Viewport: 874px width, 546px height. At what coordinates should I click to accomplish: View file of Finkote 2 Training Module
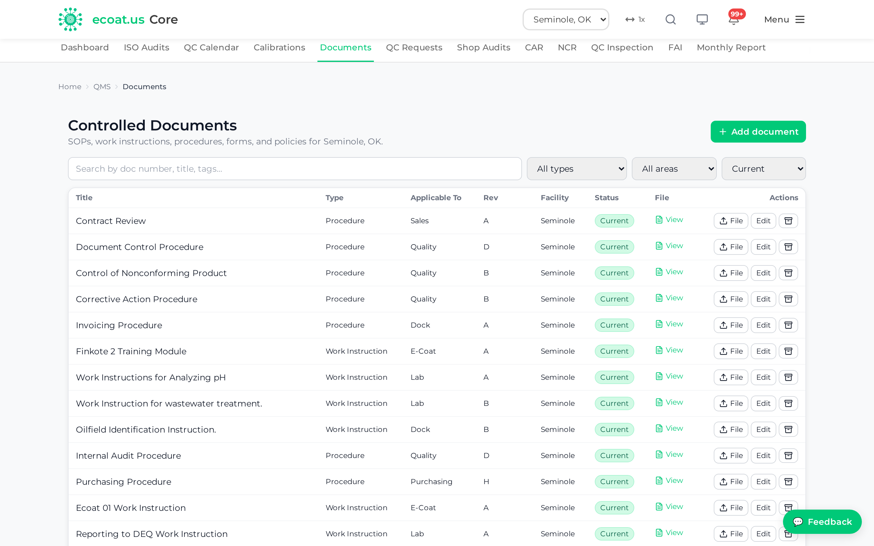coord(669,350)
